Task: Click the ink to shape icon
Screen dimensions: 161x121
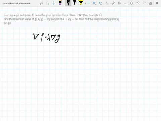Action: (x=101, y=3)
